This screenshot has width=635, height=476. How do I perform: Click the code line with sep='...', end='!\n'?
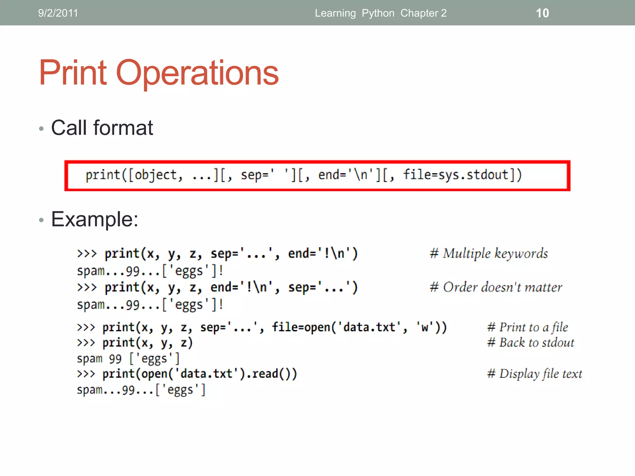217,254
